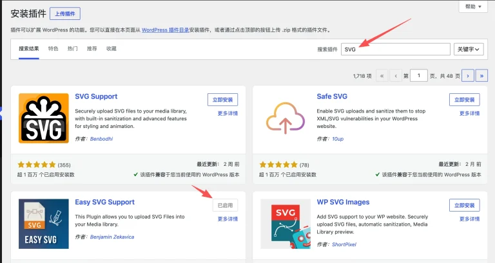Click the 1,718 项 results count text
The height and width of the screenshot is (263, 495).
[x=362, y=77]
